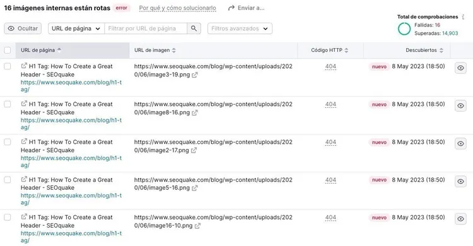Open page external link icon in image3-19 row
This screenshot has height=246, width=473.
[x=24, y=66]
